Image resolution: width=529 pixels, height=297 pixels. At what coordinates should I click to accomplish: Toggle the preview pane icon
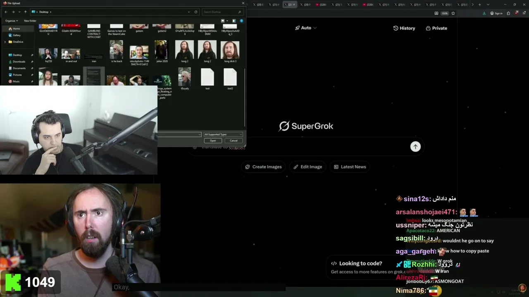[x=234, y=21]
